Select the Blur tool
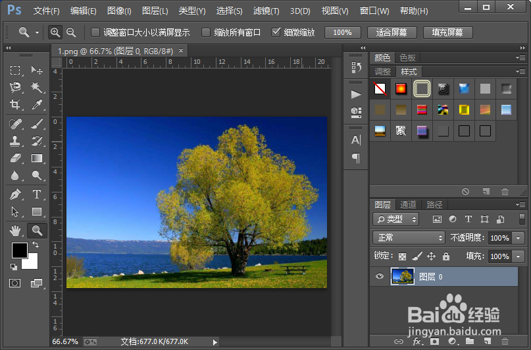Viewport: 531px width, 350px height. (x=15, y=175)
